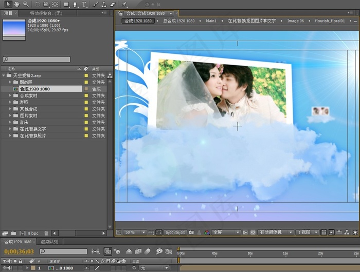Open the 1 视图 view layout dropdown
Image resolution: width=360 pixels, height=272 pixels.
point(307,232)
